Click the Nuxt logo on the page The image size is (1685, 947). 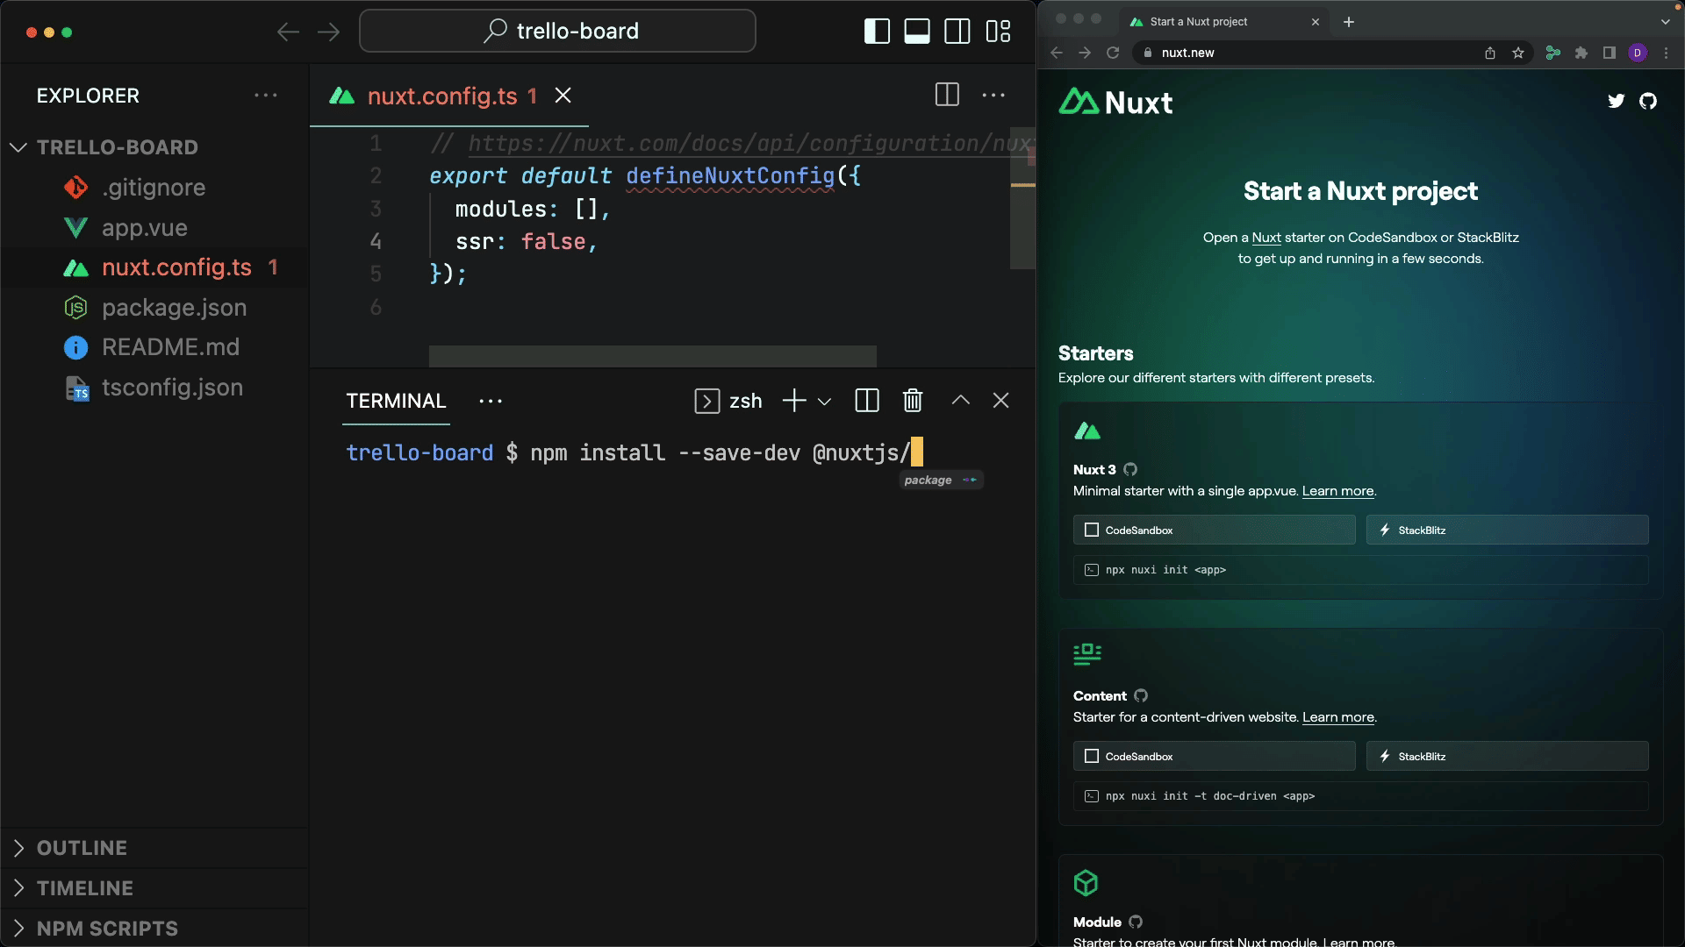pos(1115,103)
